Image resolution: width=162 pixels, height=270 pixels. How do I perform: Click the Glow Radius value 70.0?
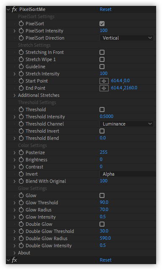pos(104,210)
